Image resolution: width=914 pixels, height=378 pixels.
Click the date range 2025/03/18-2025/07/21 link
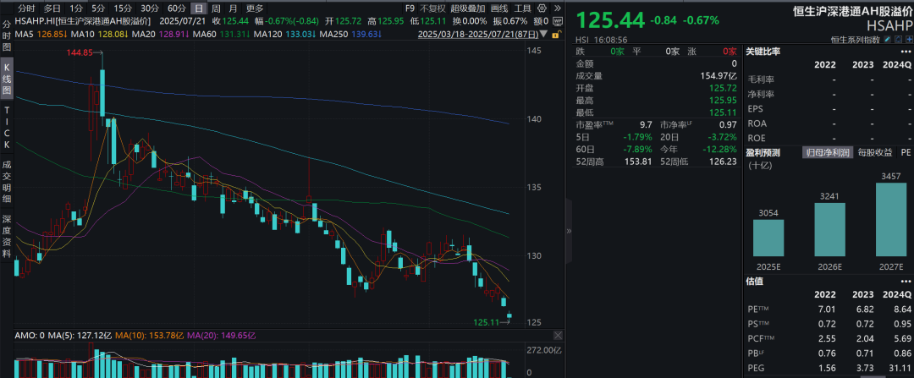click(x=477, y=34)
